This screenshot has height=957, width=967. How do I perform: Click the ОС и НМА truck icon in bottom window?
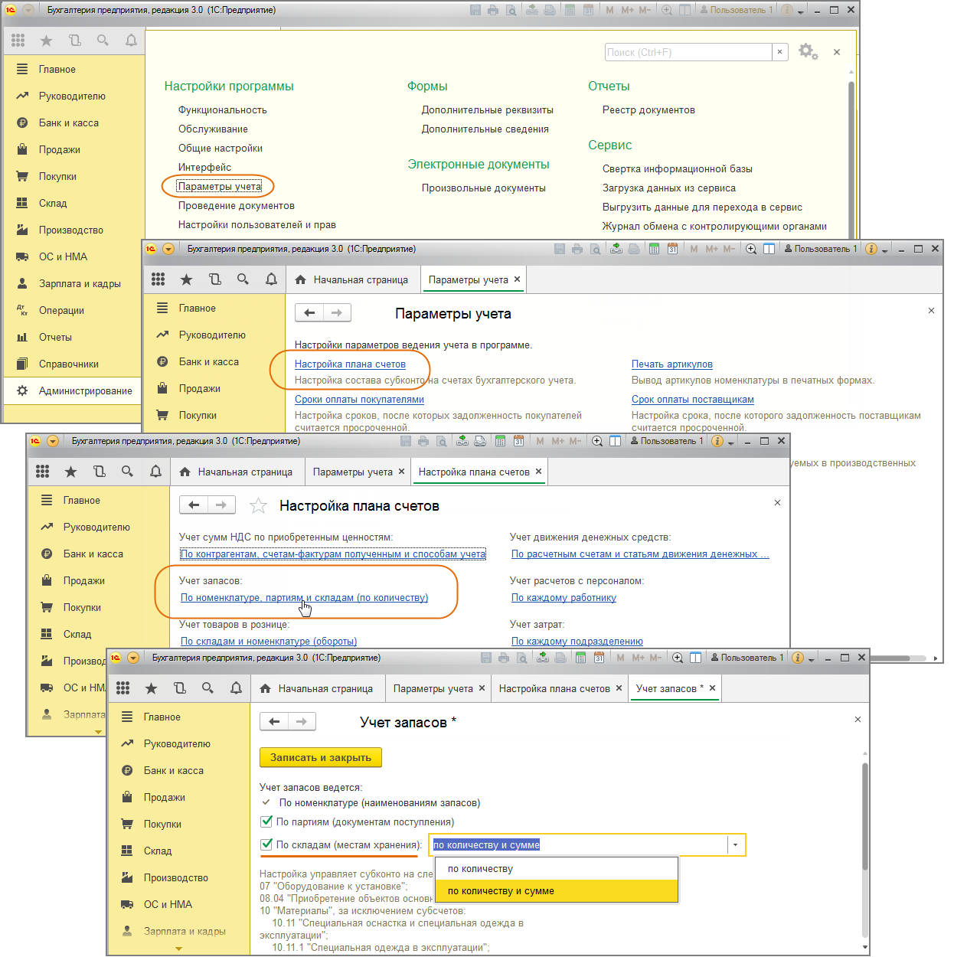[x=127, y=904]
